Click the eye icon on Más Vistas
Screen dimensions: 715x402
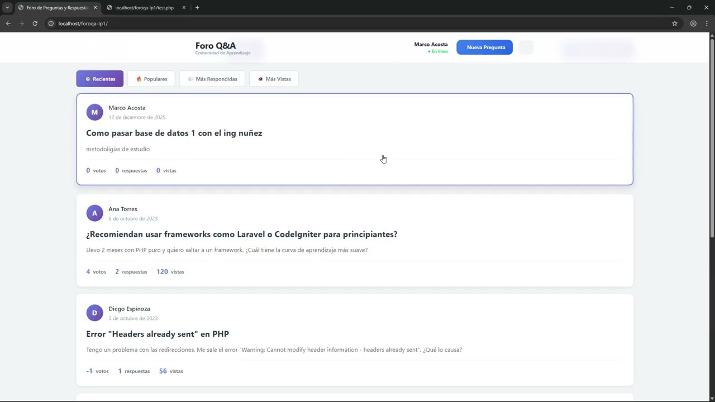[260, 79]
